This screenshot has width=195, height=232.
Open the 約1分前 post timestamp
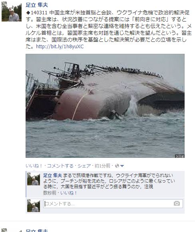click(102, 166)
